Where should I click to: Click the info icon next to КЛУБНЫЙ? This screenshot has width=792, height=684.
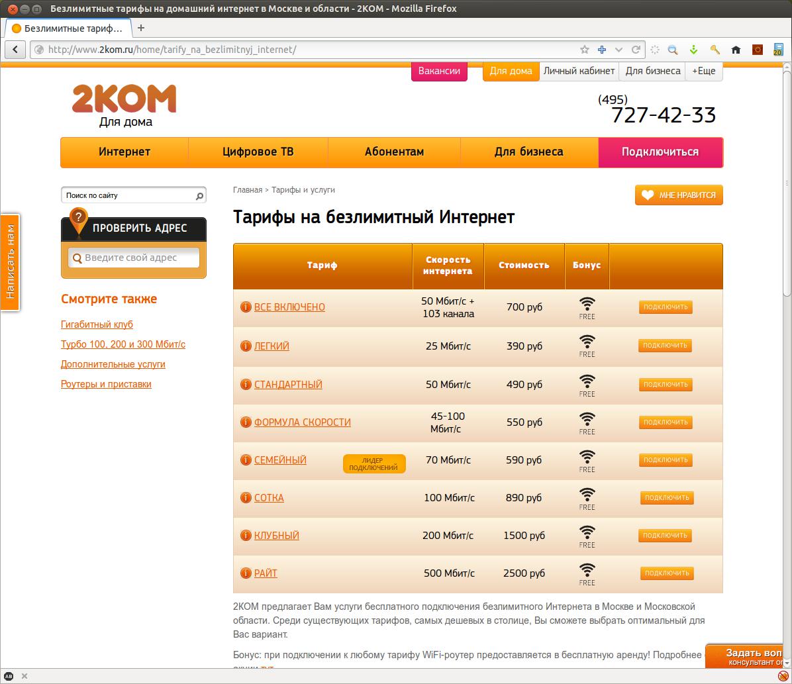point(246,536)
